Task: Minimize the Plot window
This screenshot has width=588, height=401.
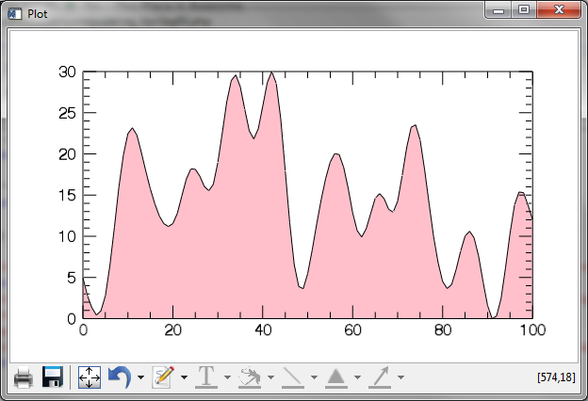Action: point(498,10)
